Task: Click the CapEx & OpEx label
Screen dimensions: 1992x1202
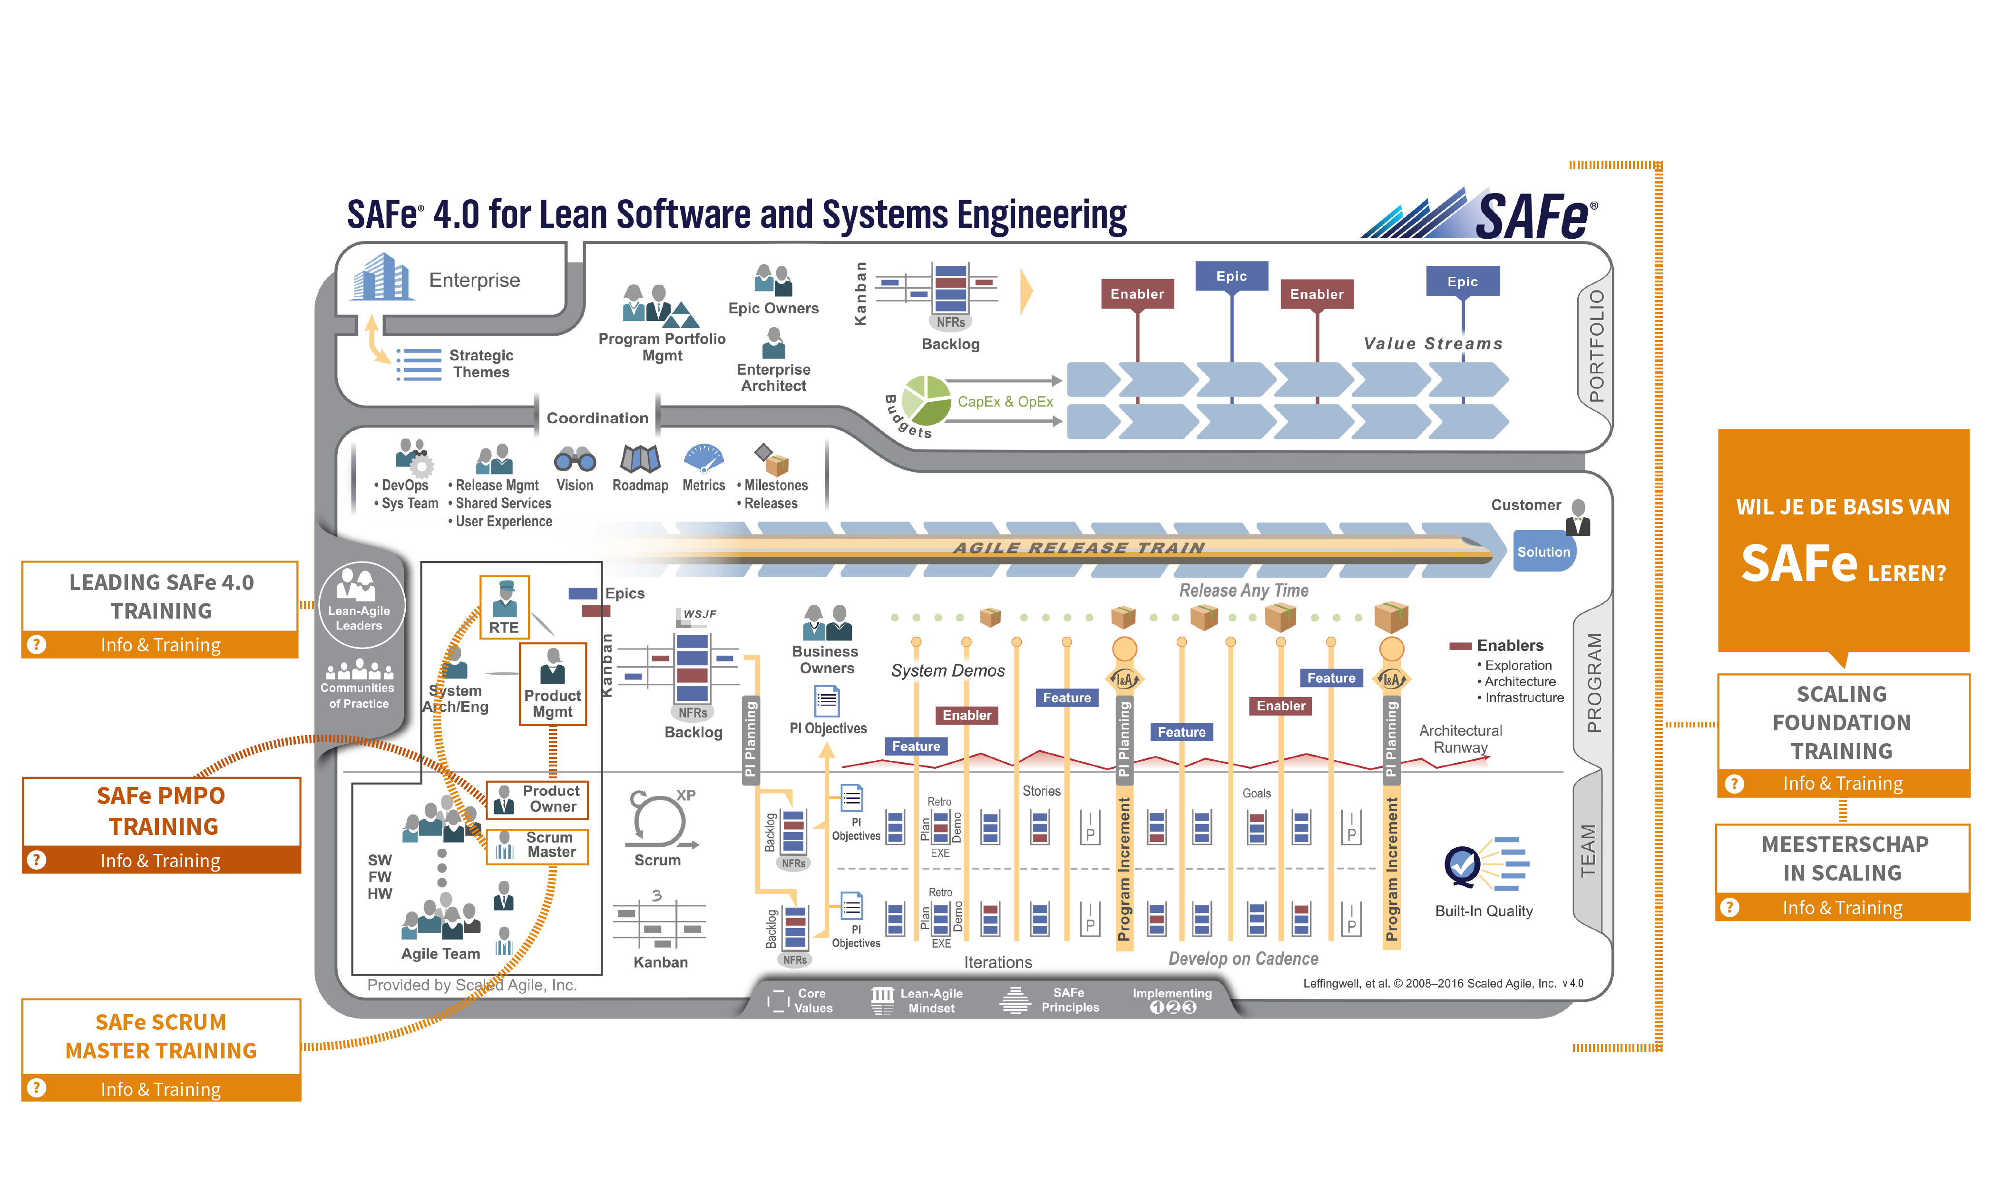Action: pyautogui.click(x=1005, y=402)
